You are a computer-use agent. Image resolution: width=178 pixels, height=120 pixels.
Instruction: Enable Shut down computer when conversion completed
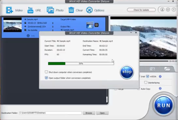point(46,72)
